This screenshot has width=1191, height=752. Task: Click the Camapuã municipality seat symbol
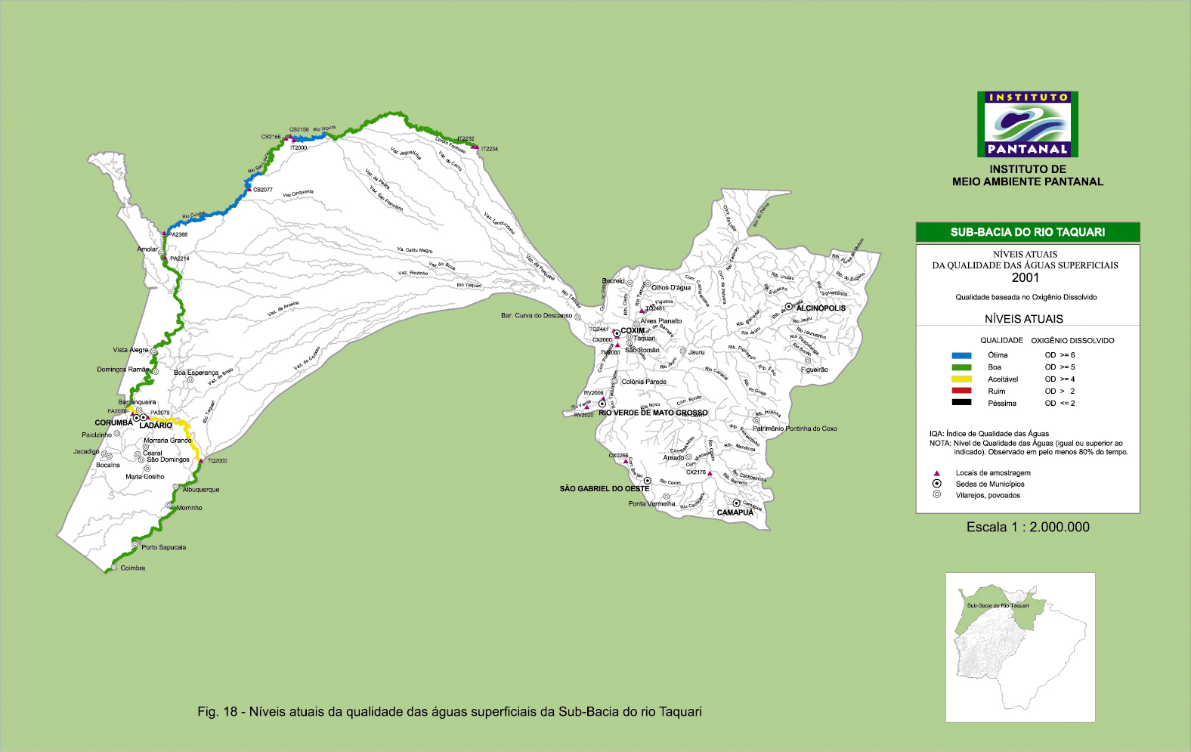(x=736, y=503)
